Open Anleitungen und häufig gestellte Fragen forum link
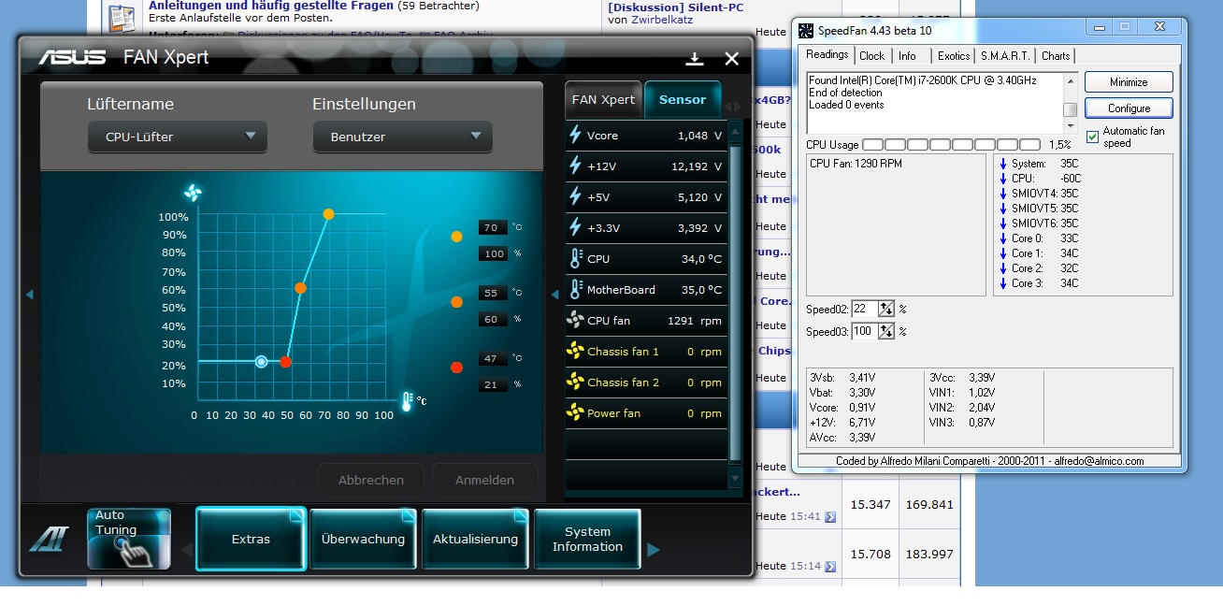Screen dimensions: 1223x606 coord(271,6)
